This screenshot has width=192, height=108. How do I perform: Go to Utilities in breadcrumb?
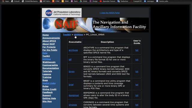pos(78,35)
